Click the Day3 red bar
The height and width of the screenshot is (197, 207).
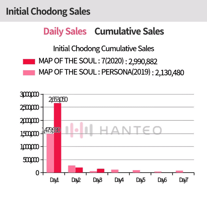coord(101,171)
